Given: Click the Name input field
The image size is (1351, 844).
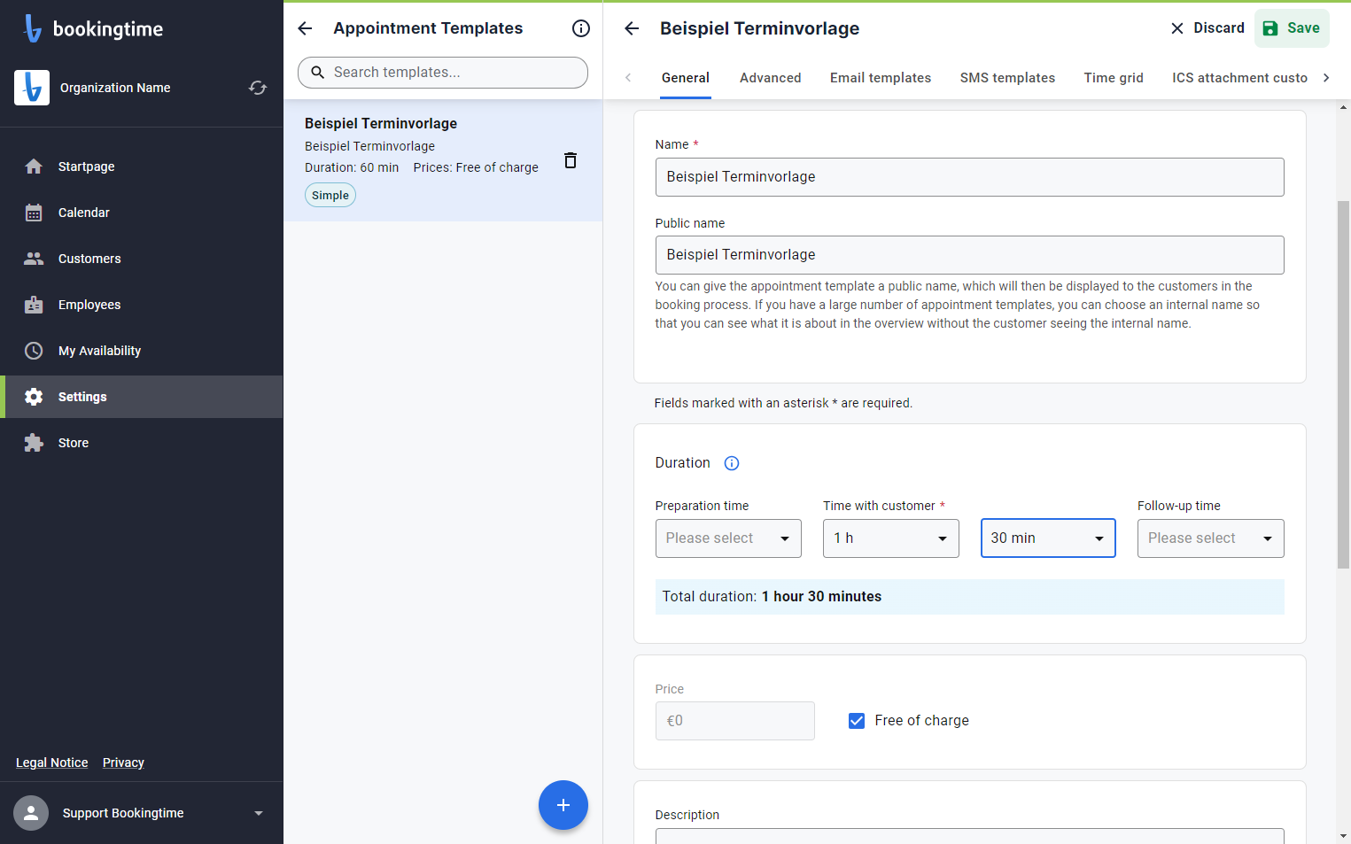Looking at the screenshot, I should [970, 177].
